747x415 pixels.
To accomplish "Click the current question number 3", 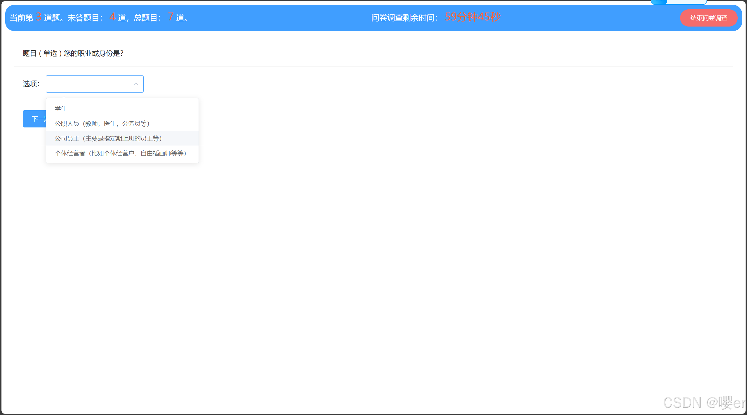I will [x=39, y=17].
